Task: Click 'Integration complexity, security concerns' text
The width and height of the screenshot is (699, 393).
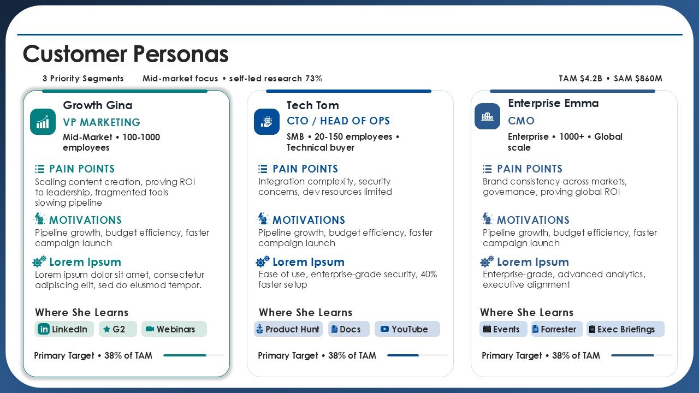Action: click(325, 187)
